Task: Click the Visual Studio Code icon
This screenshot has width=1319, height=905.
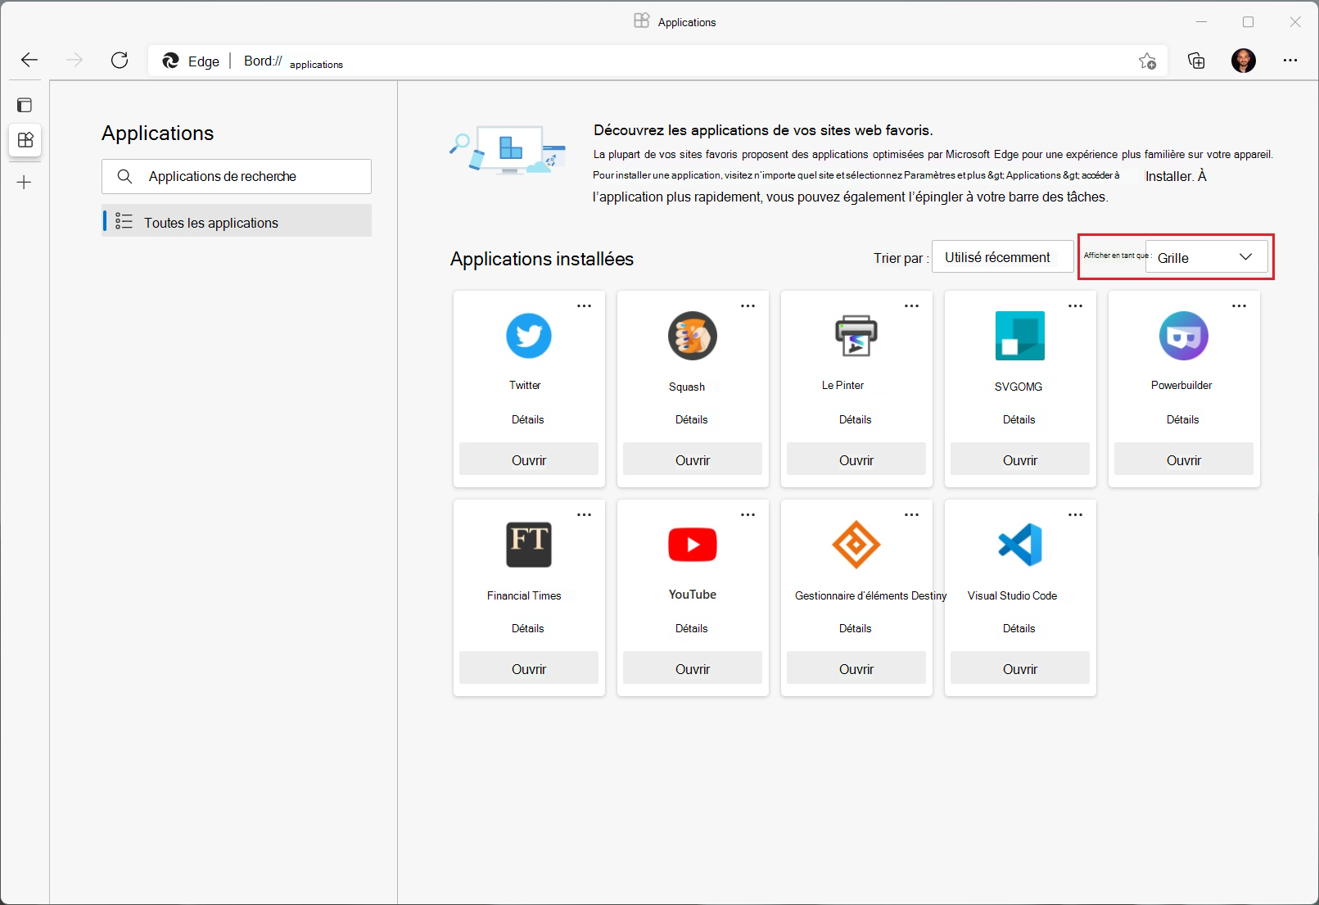Action: click(1020, 545)
